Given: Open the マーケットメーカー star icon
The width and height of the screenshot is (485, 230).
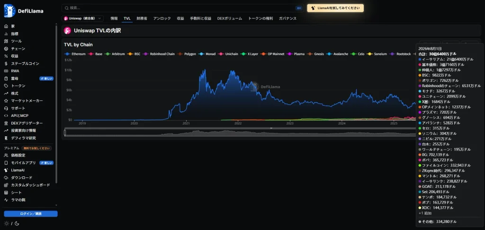Looking at the screenshot, I should 6,100.
